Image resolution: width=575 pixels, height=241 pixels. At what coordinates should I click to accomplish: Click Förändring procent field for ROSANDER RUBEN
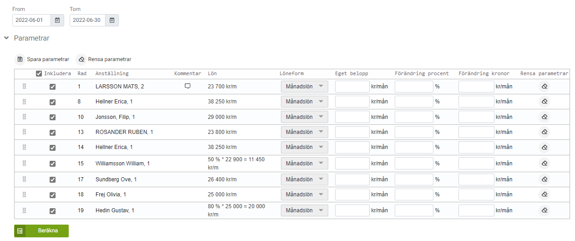[413, 132]
